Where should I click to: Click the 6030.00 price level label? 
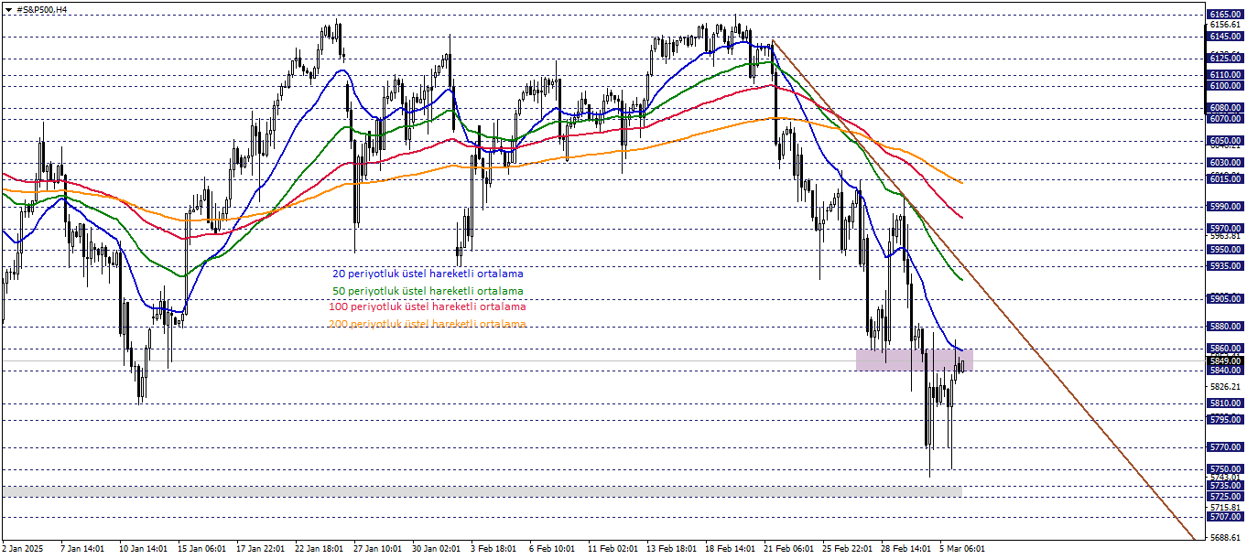1225,163
